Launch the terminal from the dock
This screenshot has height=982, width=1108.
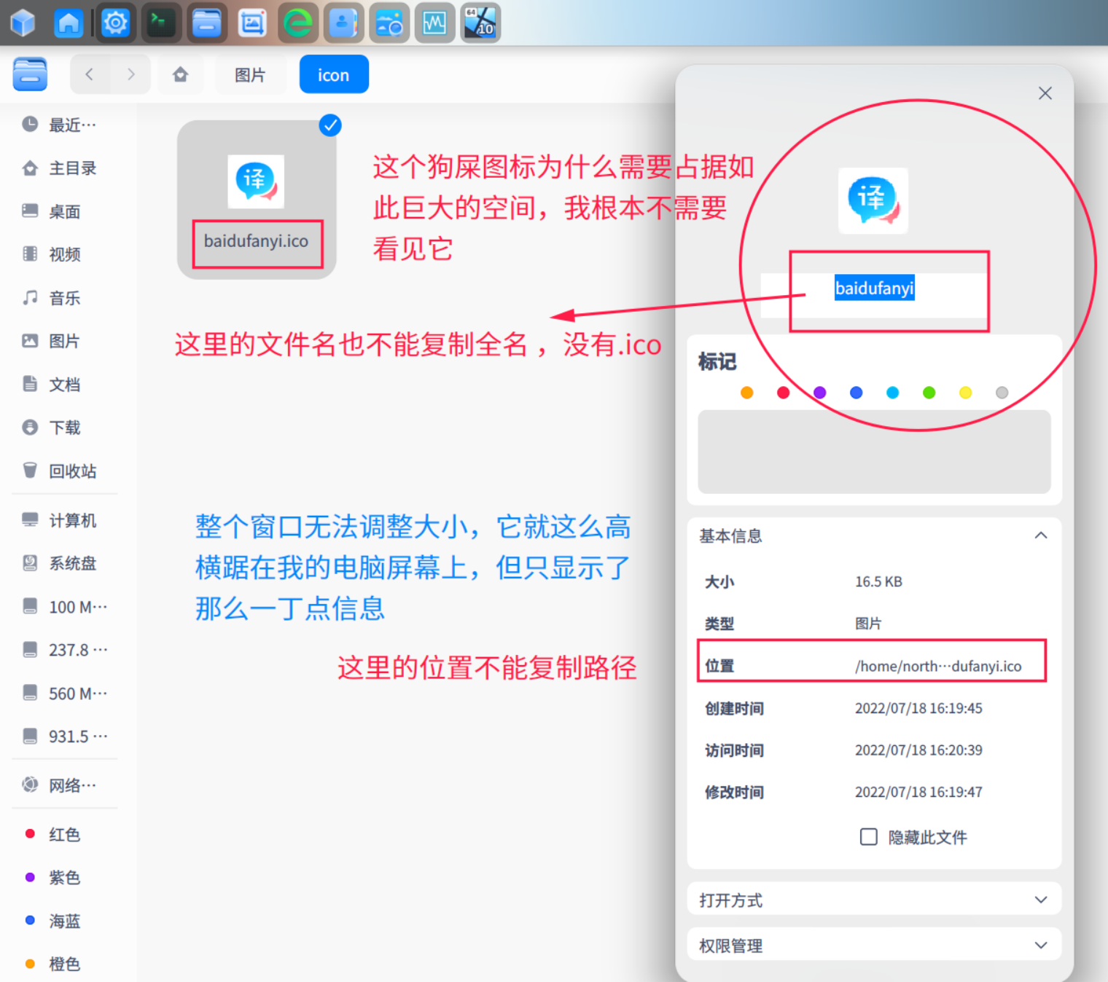(x=160, y=23)
